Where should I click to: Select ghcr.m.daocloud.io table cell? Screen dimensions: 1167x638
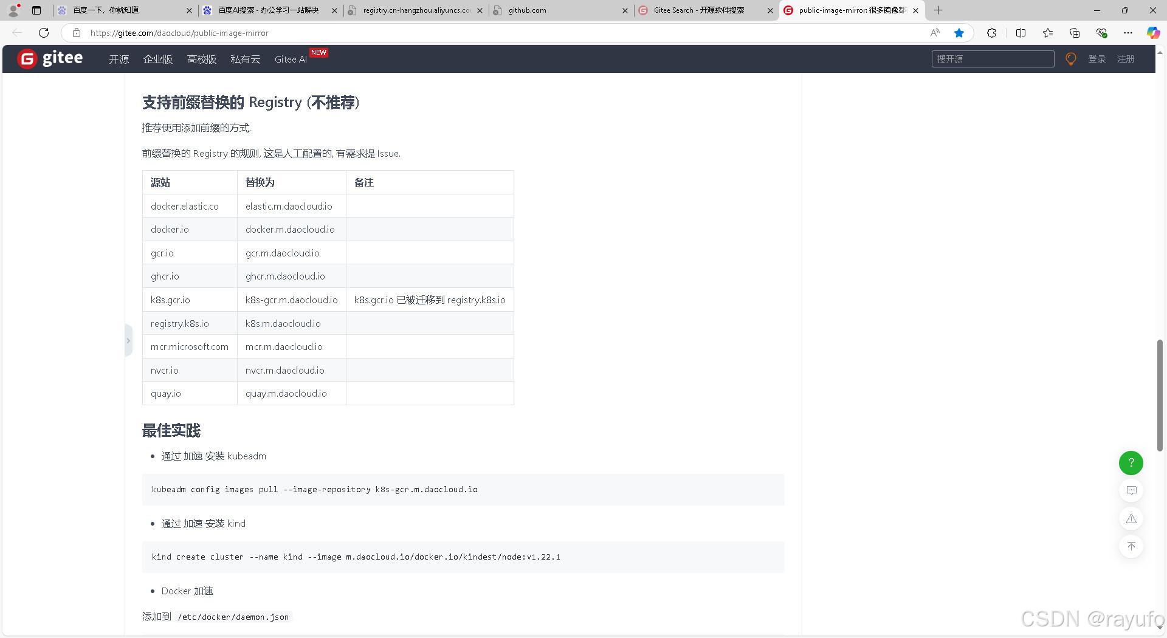pyautogui.click(x=291, y=276)
